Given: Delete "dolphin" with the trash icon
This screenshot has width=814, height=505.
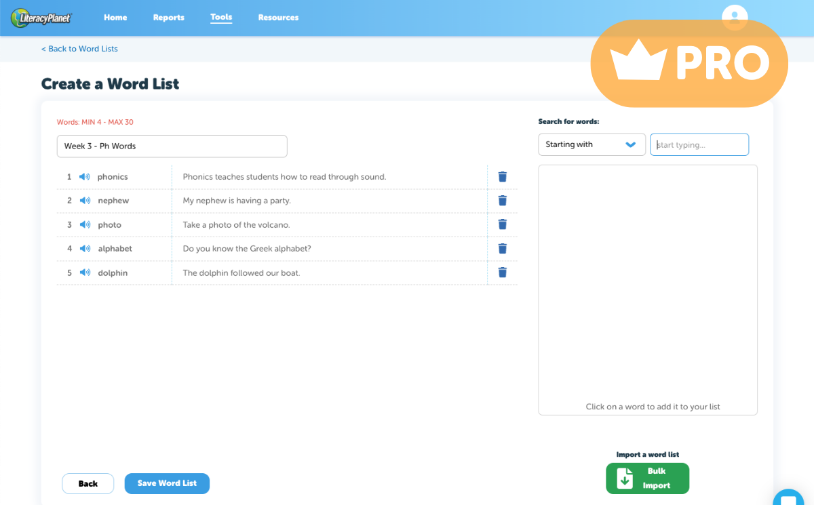Looking at the screenshot, I should (x=502, y=272).
